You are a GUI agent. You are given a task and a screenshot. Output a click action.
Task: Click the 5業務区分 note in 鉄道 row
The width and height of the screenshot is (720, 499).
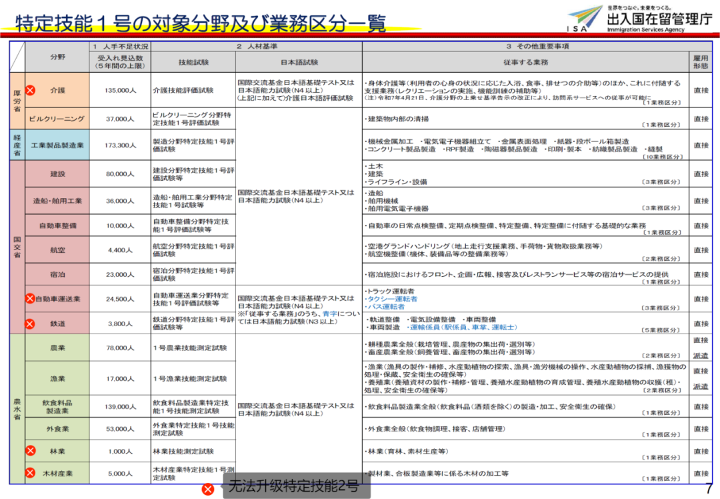point(660,330)
